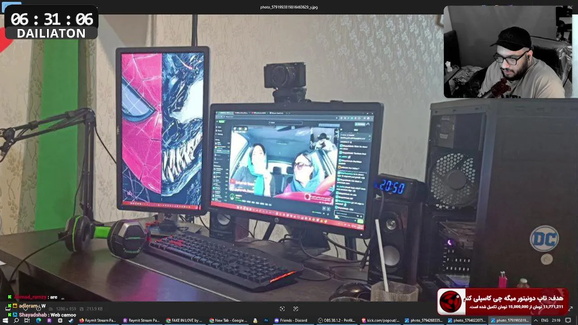Click the actual size icon in photo viewer
Image resolution: width=578 pixels, height=325 pixels.
pyautogui.click(x=296, y=309)
